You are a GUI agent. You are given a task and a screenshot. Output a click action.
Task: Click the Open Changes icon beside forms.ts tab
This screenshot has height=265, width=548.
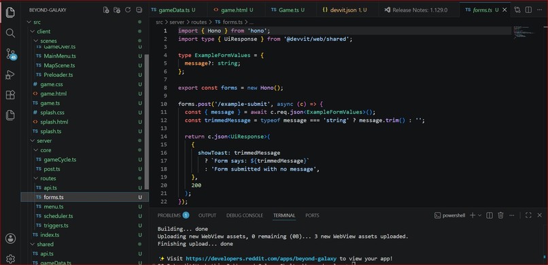[x=517, y=10]
